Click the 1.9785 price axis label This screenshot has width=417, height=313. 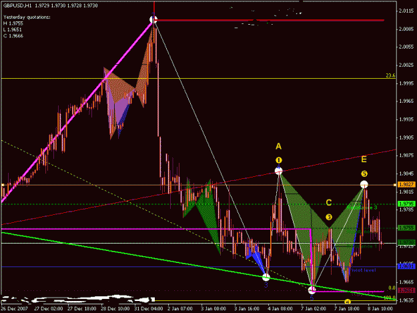(406, 210)
